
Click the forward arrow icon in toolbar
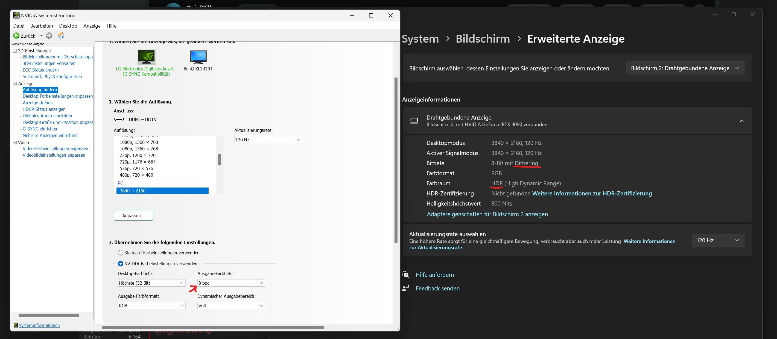pos(49,35)
